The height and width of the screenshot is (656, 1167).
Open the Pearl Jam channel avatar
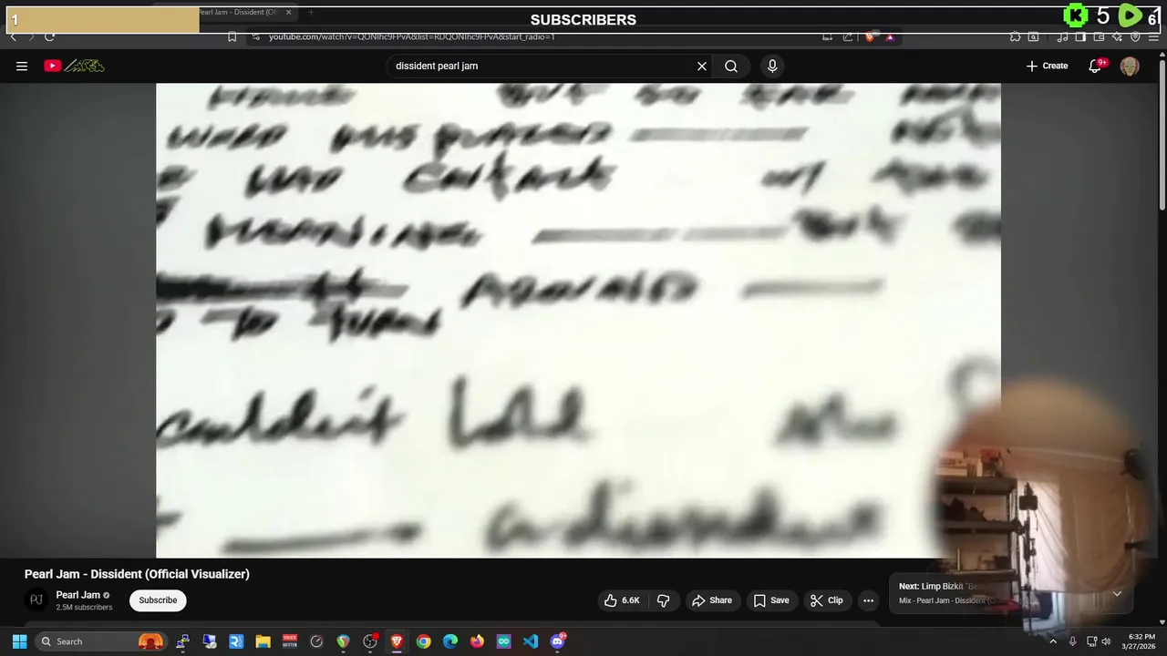pos(36,600)
